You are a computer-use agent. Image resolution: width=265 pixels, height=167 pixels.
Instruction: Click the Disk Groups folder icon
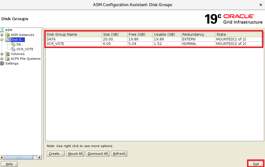coord(8,40)
